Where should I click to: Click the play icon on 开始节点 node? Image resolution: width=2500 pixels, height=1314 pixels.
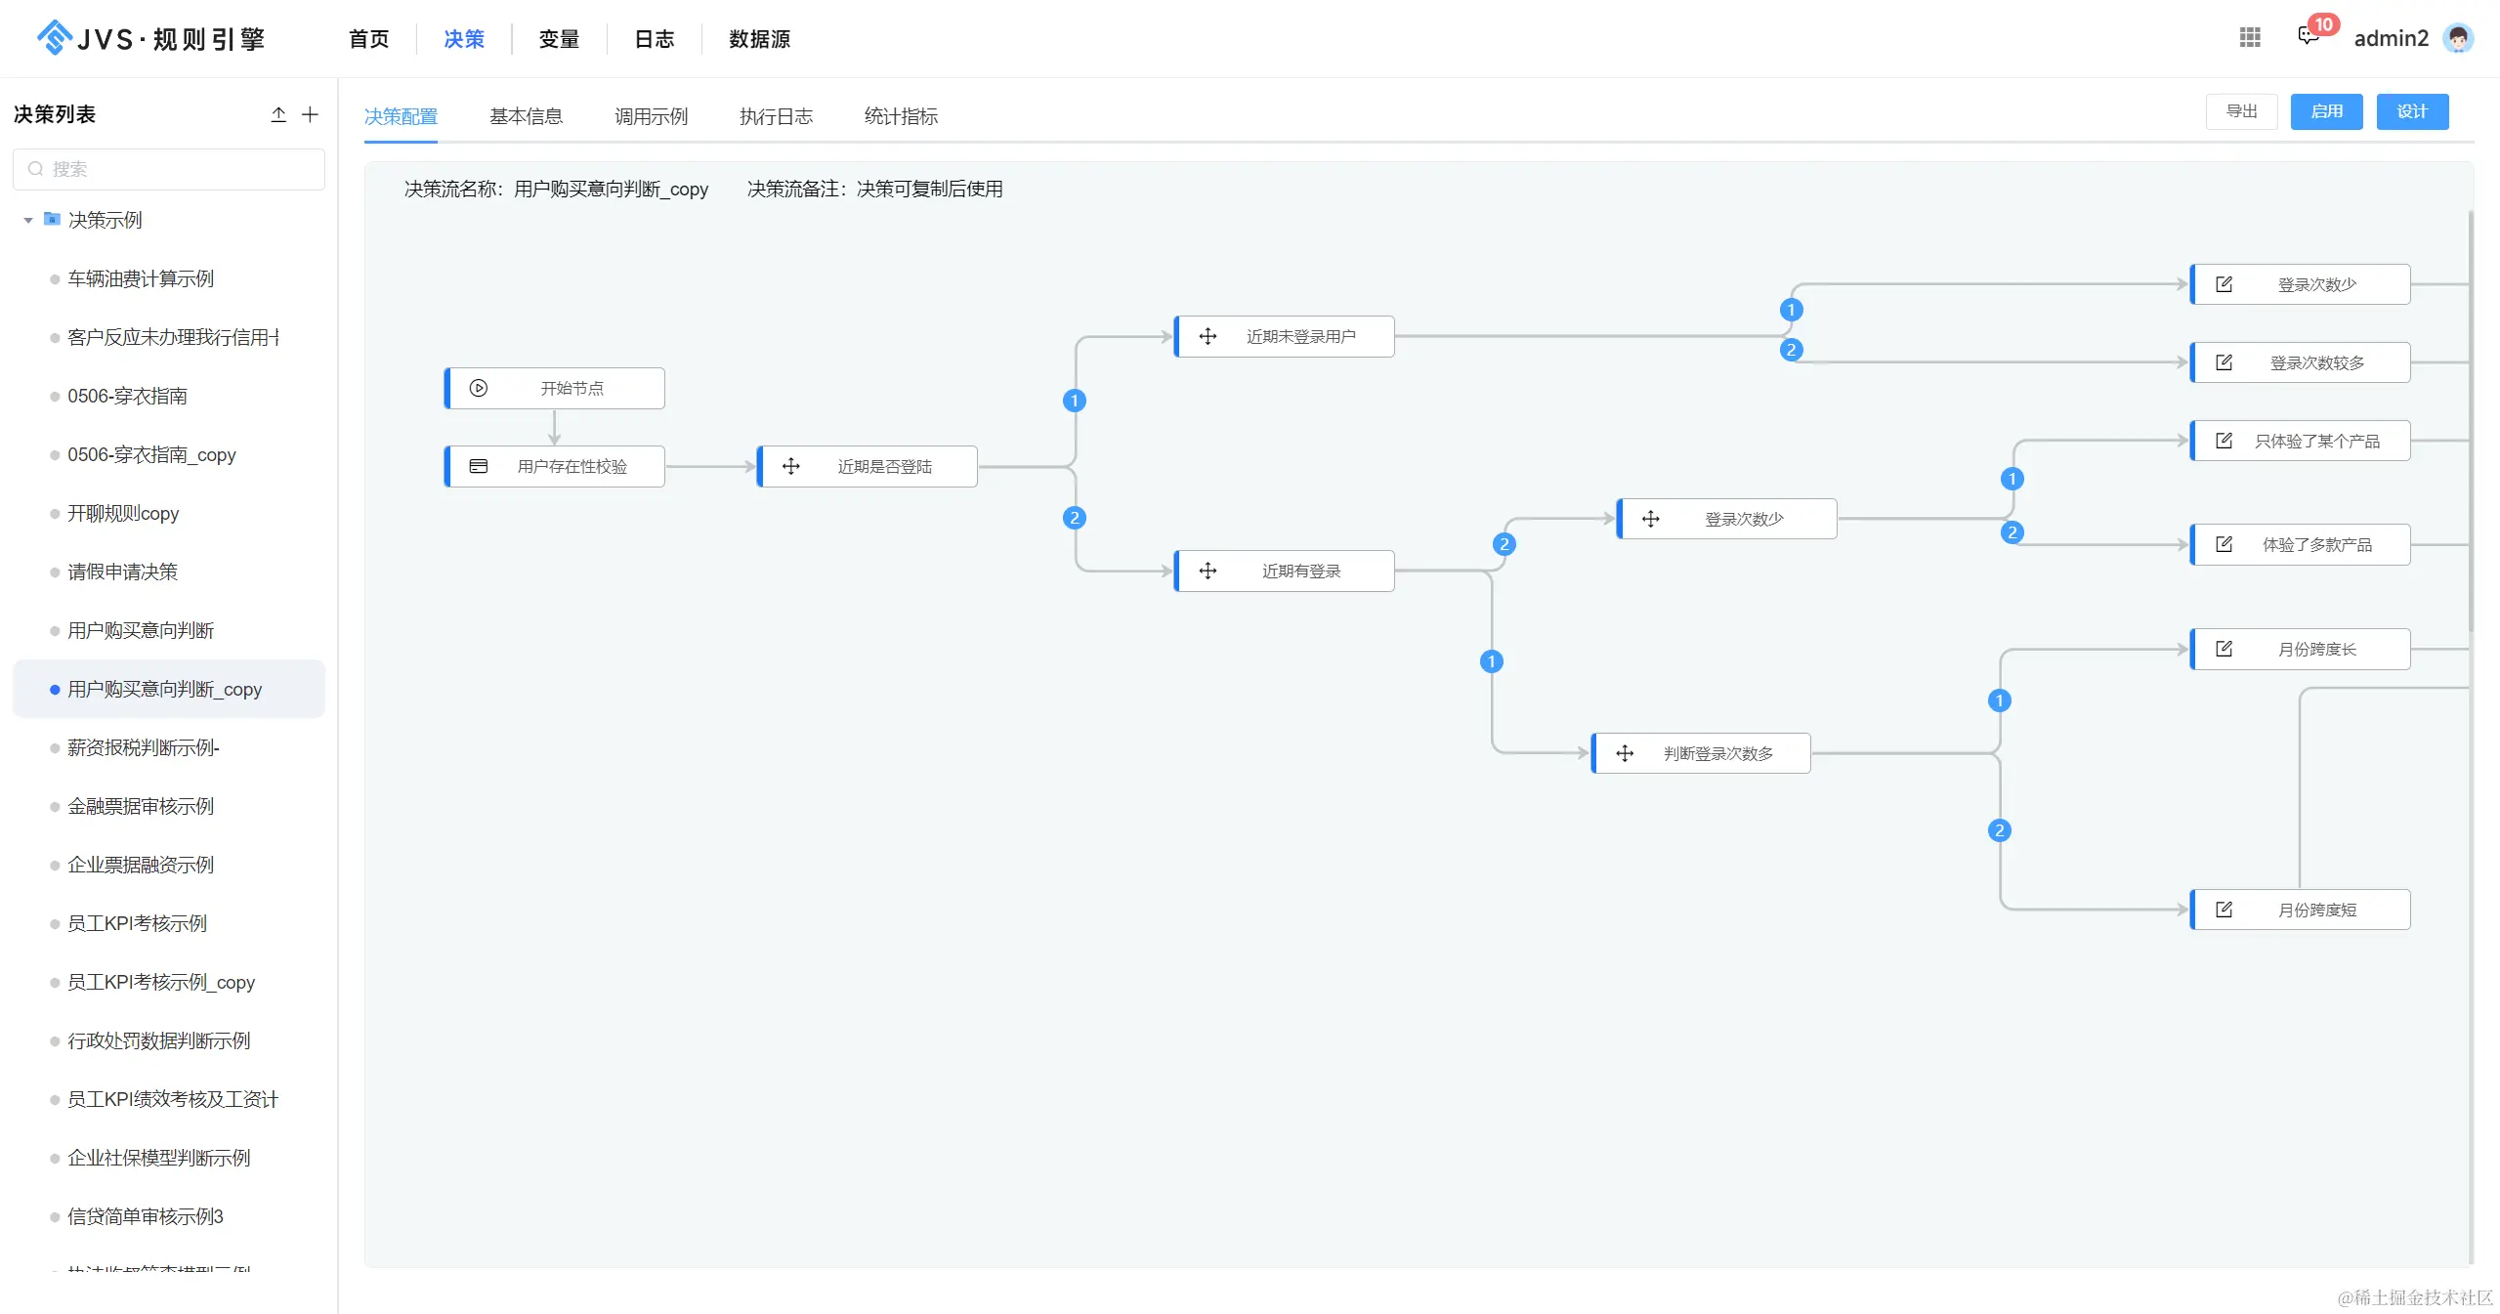coord(478,388)
